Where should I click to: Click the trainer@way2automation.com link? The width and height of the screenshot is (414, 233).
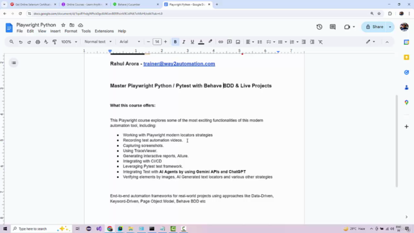pyautogui.click(x=179, y=63)
